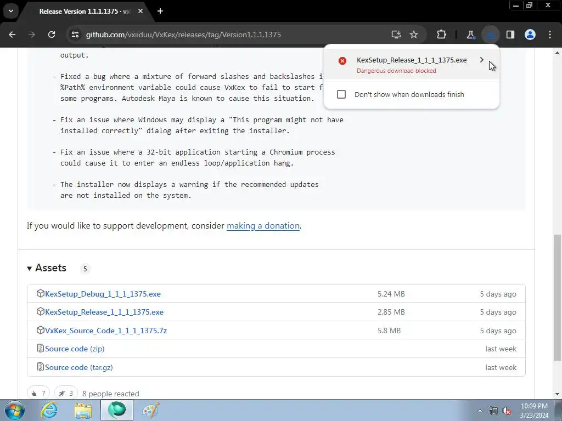Click the github.com address bar URL
Screen dimensions: 562x421
pos(183,35)
